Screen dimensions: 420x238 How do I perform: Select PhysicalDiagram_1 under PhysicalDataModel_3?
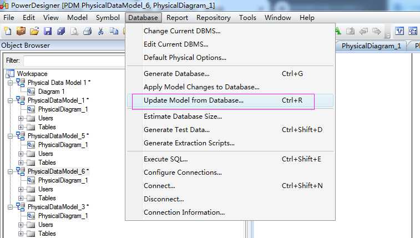pyautogui.click(x=63, y=216)
